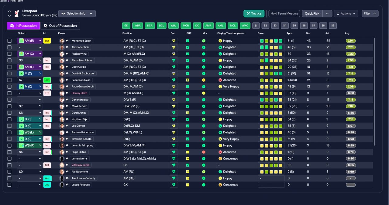This screenshot has height=205, width=389.
Task: Click the Tactics button
Action: click(254, 13)
